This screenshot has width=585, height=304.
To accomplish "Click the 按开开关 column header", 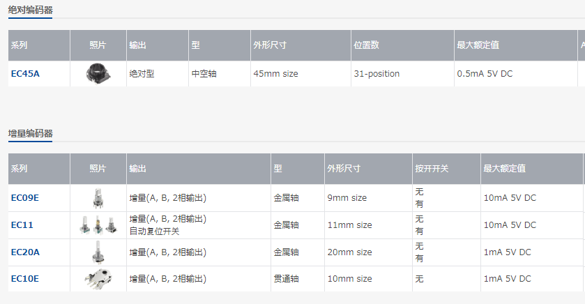I will (x=432, y=169).
